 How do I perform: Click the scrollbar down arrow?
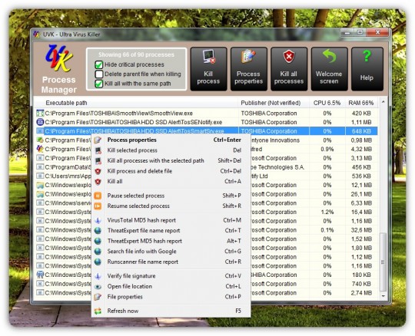(x=383, y=296)
